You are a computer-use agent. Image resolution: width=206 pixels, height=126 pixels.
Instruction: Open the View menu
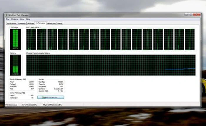coord(22,19)
